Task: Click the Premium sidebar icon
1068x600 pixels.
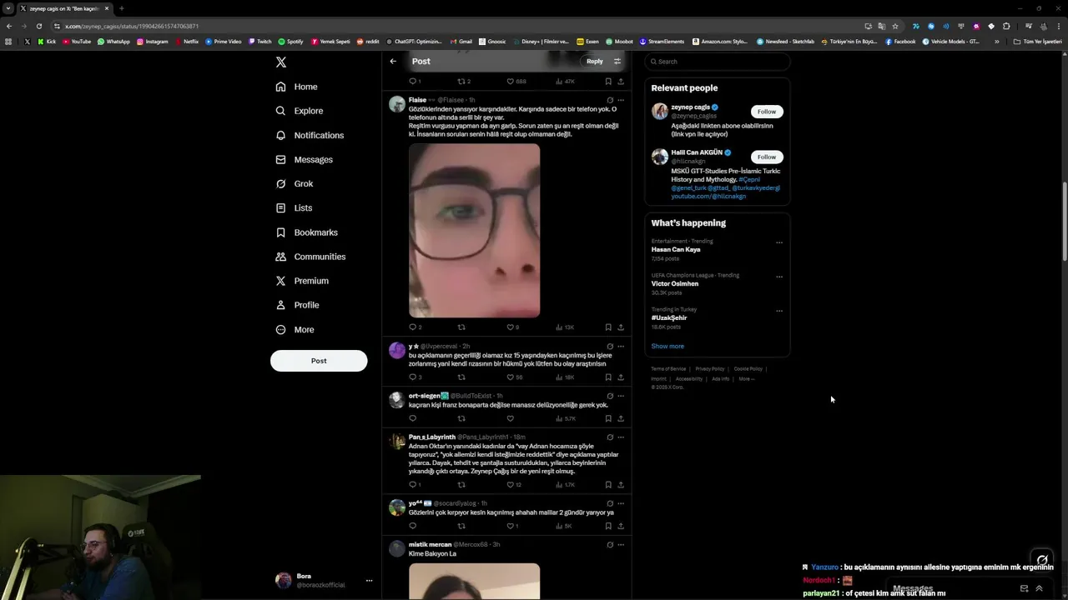Action: point(280,281)
